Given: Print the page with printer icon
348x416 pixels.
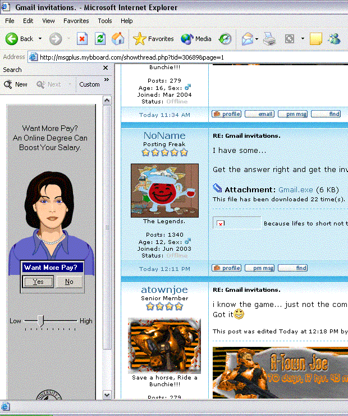Looking at the screenshot, I should (269, 39).
